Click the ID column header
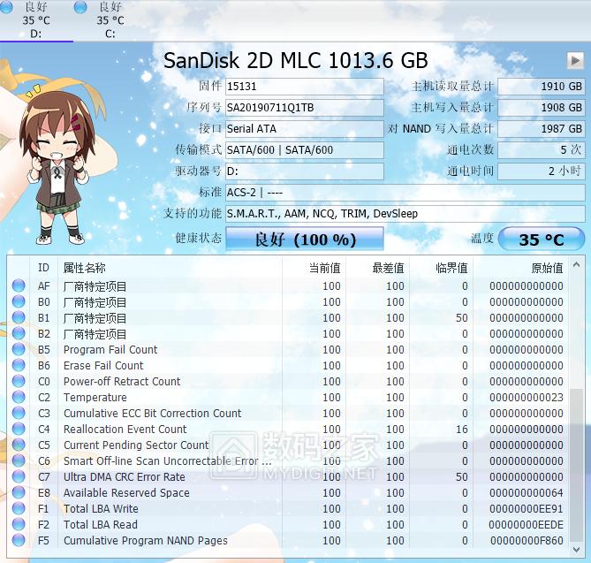Screen dimensions: 591x563 click(x=43, y=268)
